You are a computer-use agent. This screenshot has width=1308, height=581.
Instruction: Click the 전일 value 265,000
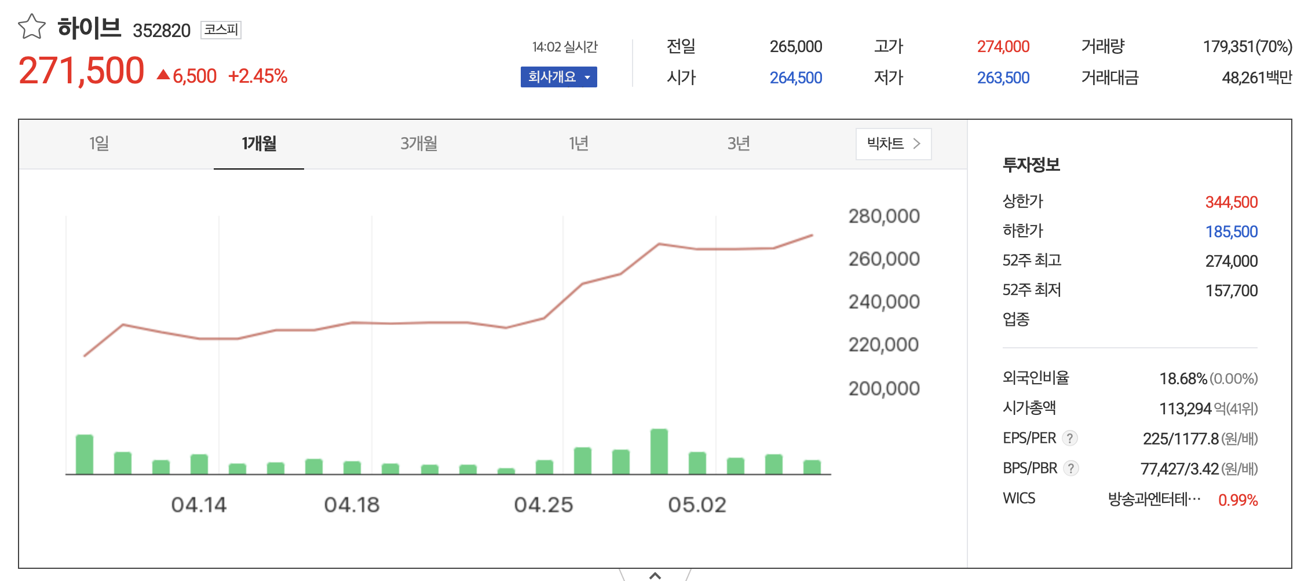(796, 47)
